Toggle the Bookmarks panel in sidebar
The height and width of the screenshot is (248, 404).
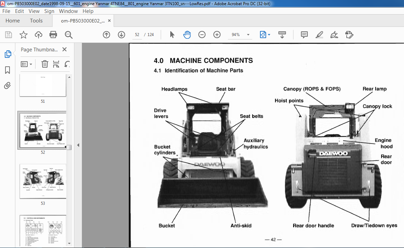[x=8, y=70]
